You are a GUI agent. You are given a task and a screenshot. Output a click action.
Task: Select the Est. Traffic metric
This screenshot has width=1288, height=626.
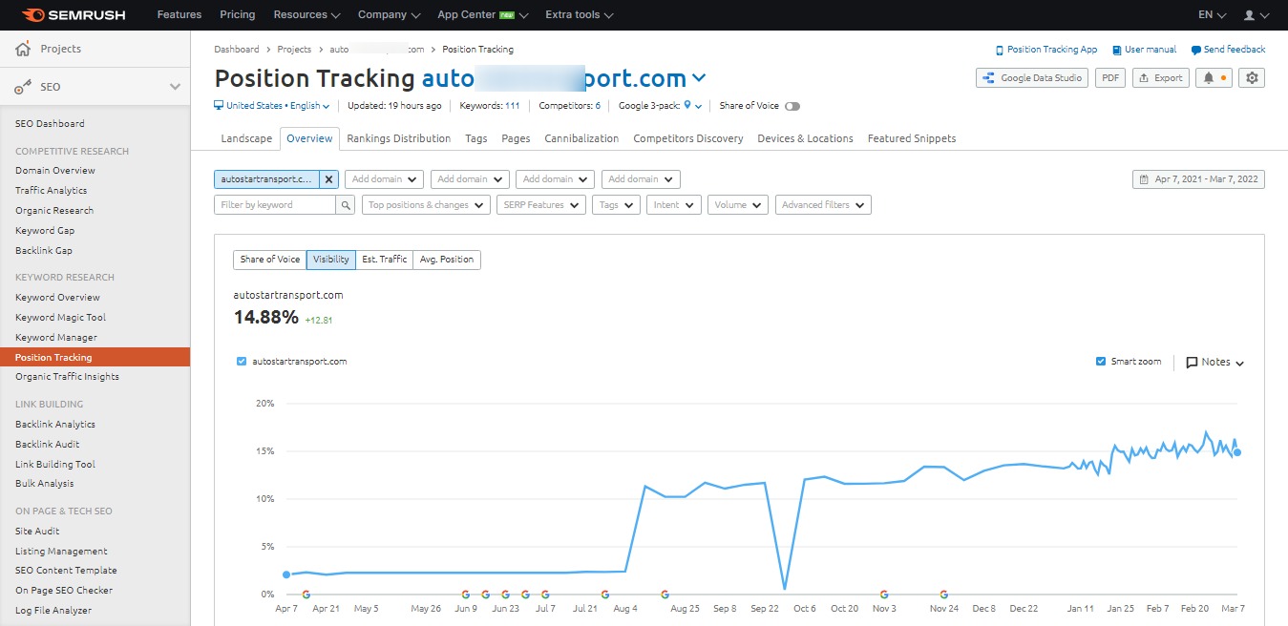pyautogui.click(x=385, y=260)
